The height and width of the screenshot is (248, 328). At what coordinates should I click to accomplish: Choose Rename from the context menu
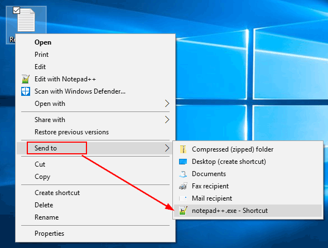(x=95, y=217)
